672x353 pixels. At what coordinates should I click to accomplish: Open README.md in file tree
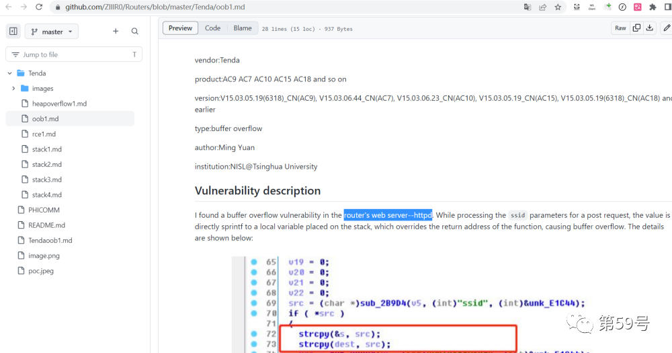point(47,225)
